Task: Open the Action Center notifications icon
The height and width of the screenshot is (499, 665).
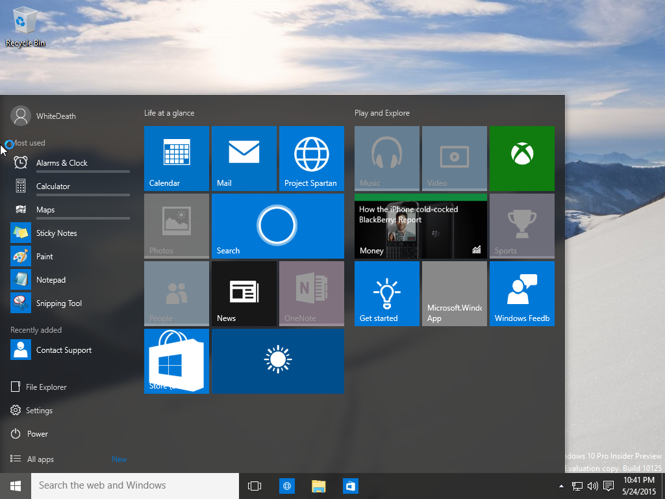Action: coord(609,485)
